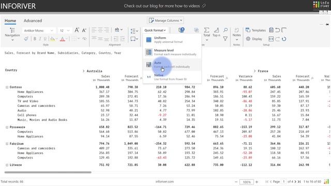This screenshot has width=331, height=186.
Task: Select Auto format option
Action: (172, 65)
